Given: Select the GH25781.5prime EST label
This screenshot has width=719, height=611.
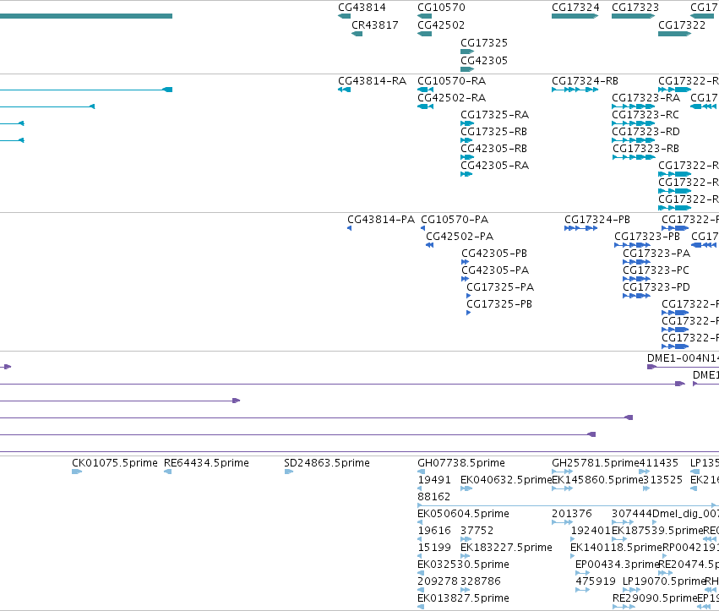Looking at the screenshot, I should 595,463.
